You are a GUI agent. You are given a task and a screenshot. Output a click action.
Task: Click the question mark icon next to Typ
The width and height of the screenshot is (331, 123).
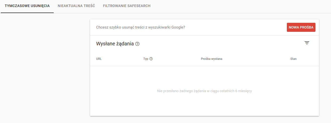[151, 59]
